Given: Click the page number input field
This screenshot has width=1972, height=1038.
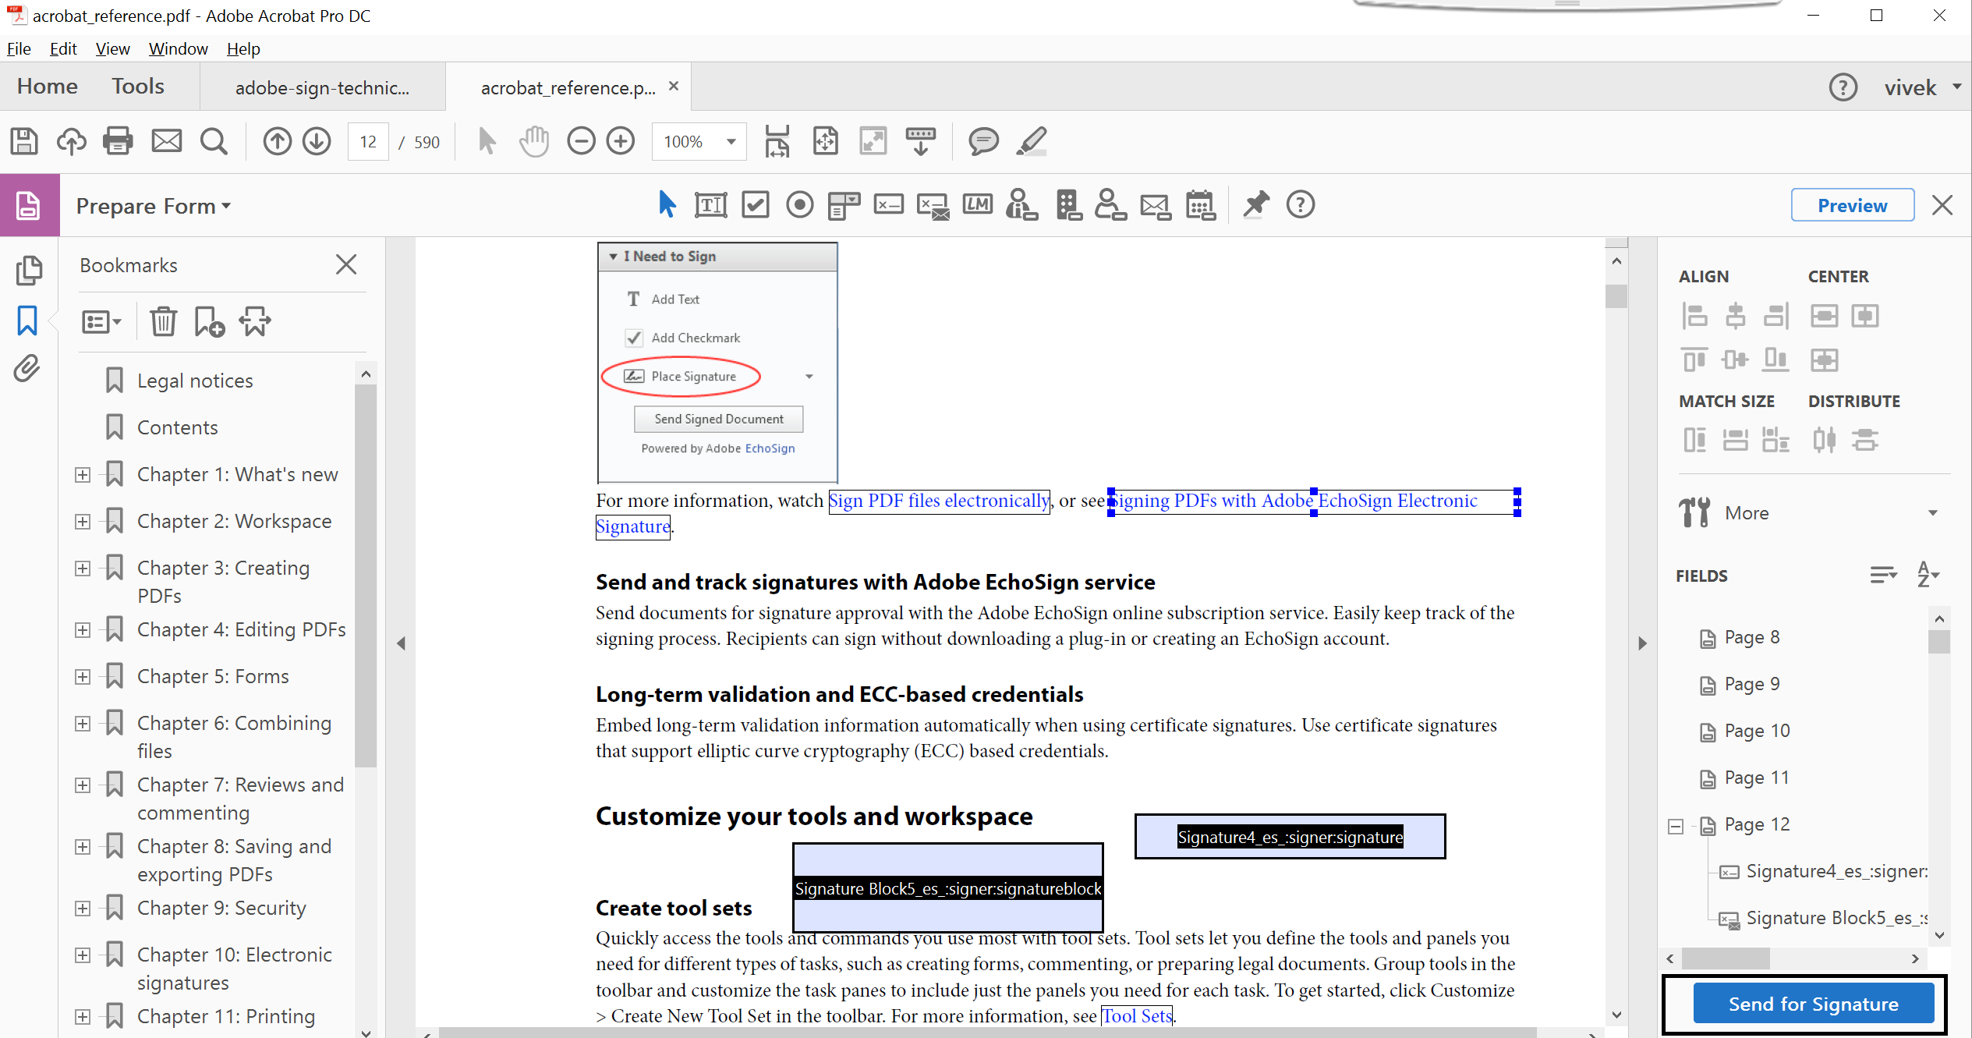Looking at the screenshot, I should click(x=368, y=142).
